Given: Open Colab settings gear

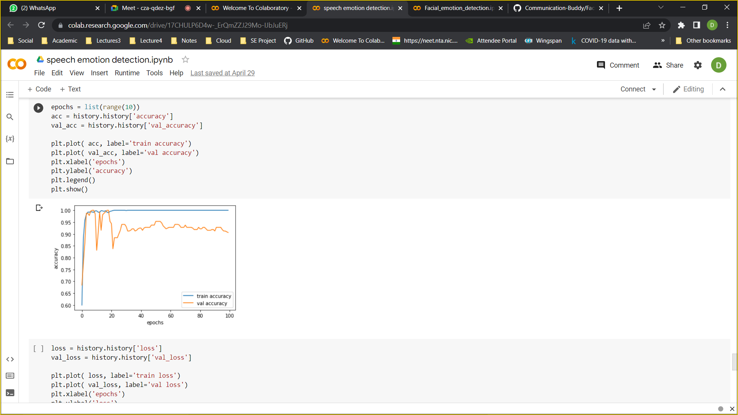Looking at the screenshot, I should pyautogui.click(x=698, y=65).
